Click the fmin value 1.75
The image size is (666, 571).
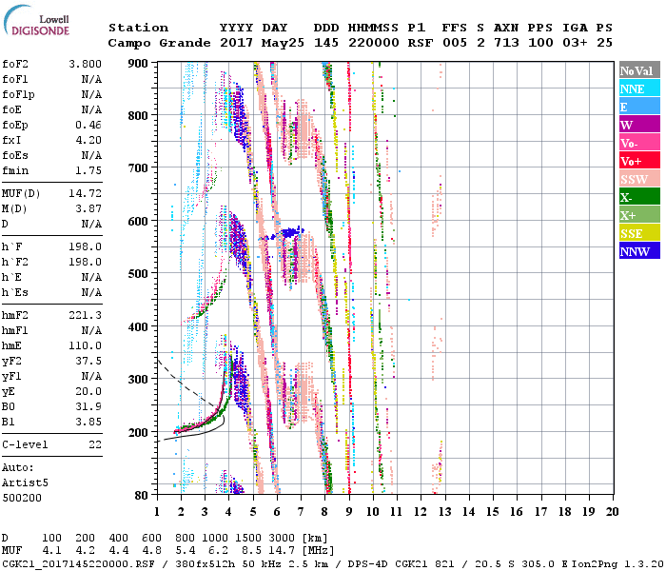click(88, 170)
